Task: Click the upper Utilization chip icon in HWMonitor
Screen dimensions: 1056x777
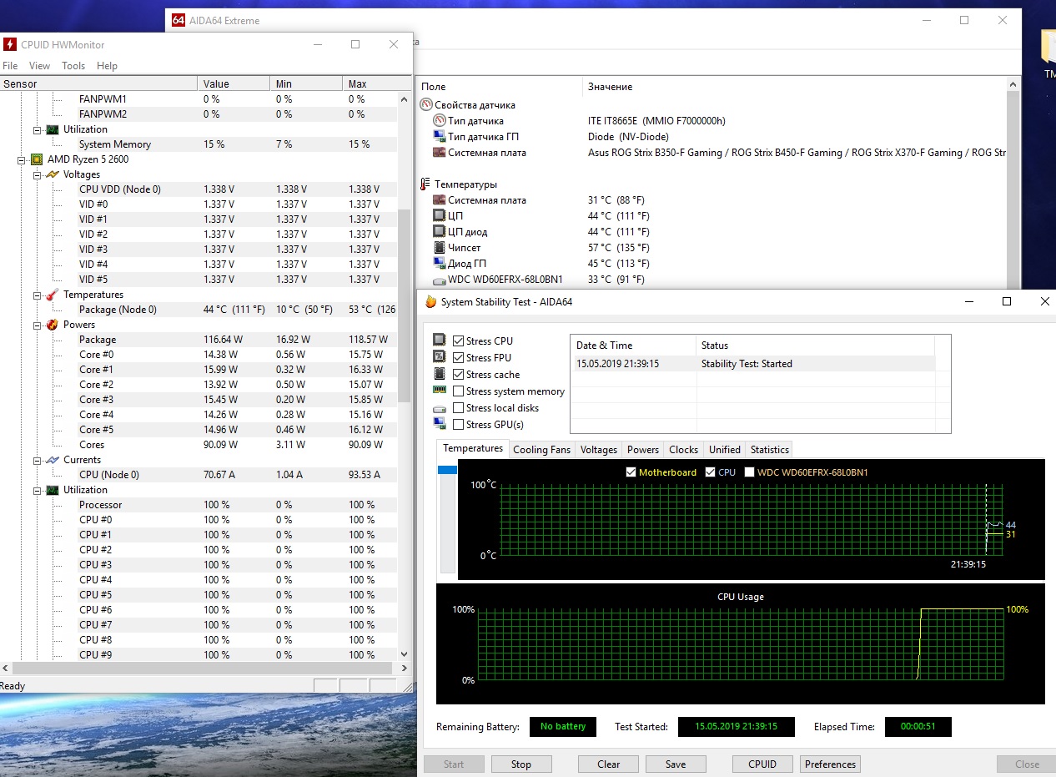Action: pos(52,129)
